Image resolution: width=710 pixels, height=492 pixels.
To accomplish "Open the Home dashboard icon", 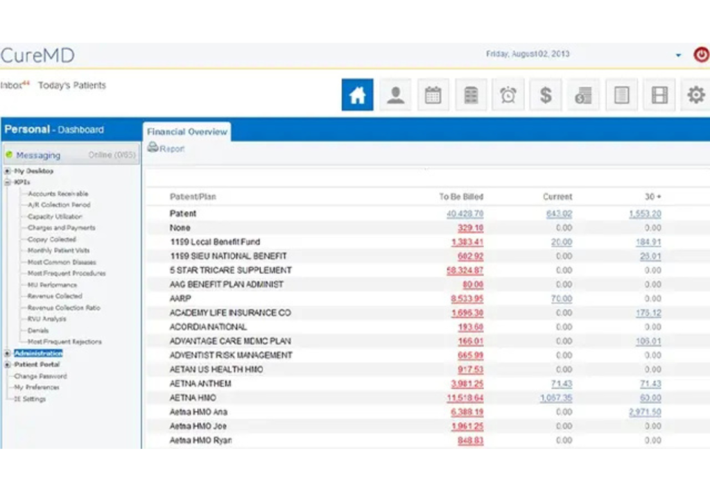I will (357, 94).
